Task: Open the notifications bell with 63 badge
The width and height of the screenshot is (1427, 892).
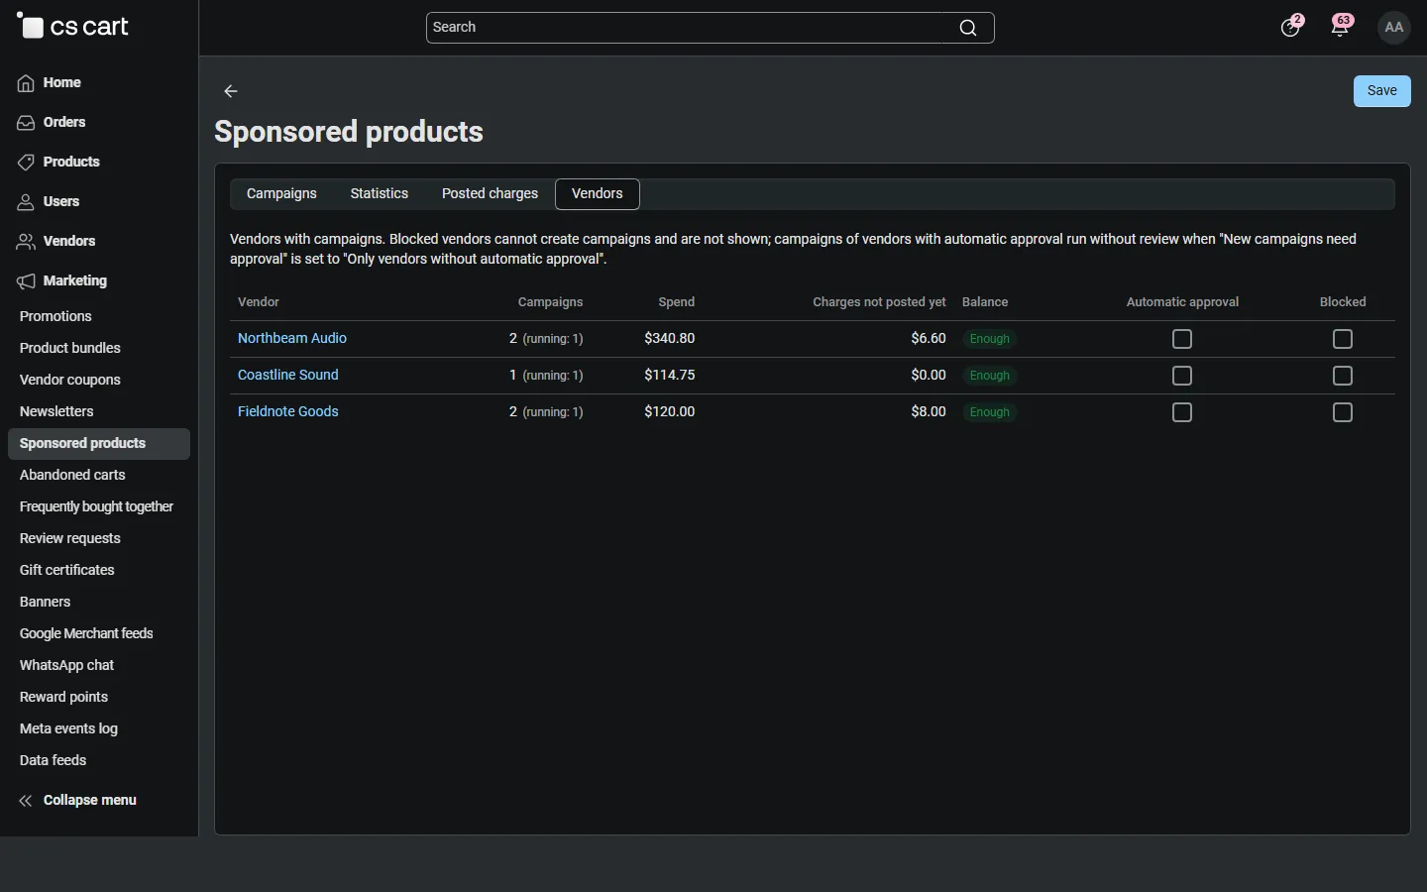Action: tap(1343, 27)
